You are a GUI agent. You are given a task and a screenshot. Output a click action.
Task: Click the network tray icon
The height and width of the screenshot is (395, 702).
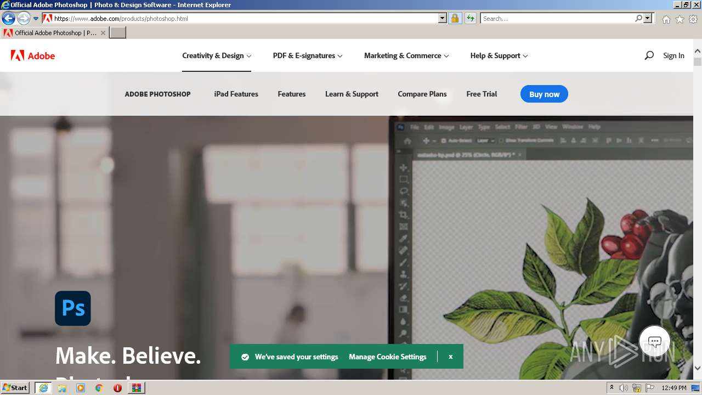point(637,388)
